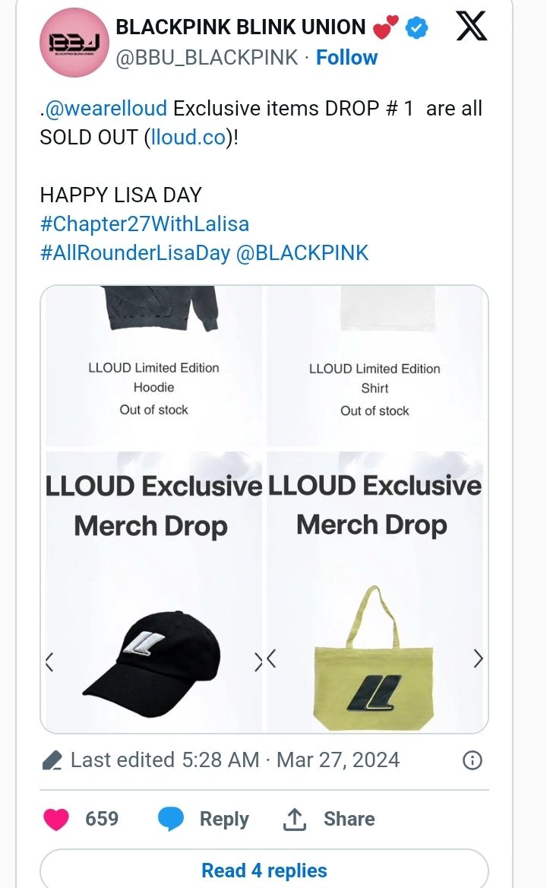
Task: Click the X logo icon
Action: point(471,27)
